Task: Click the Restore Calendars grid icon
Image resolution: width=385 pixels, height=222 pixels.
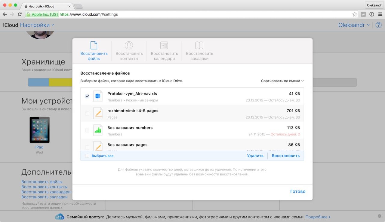Action: click(164, 46)
